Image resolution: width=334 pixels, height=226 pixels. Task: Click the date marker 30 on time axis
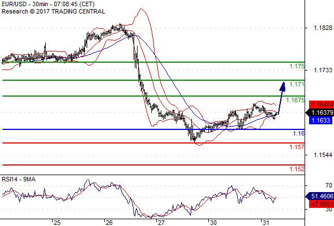click(213, 223)
